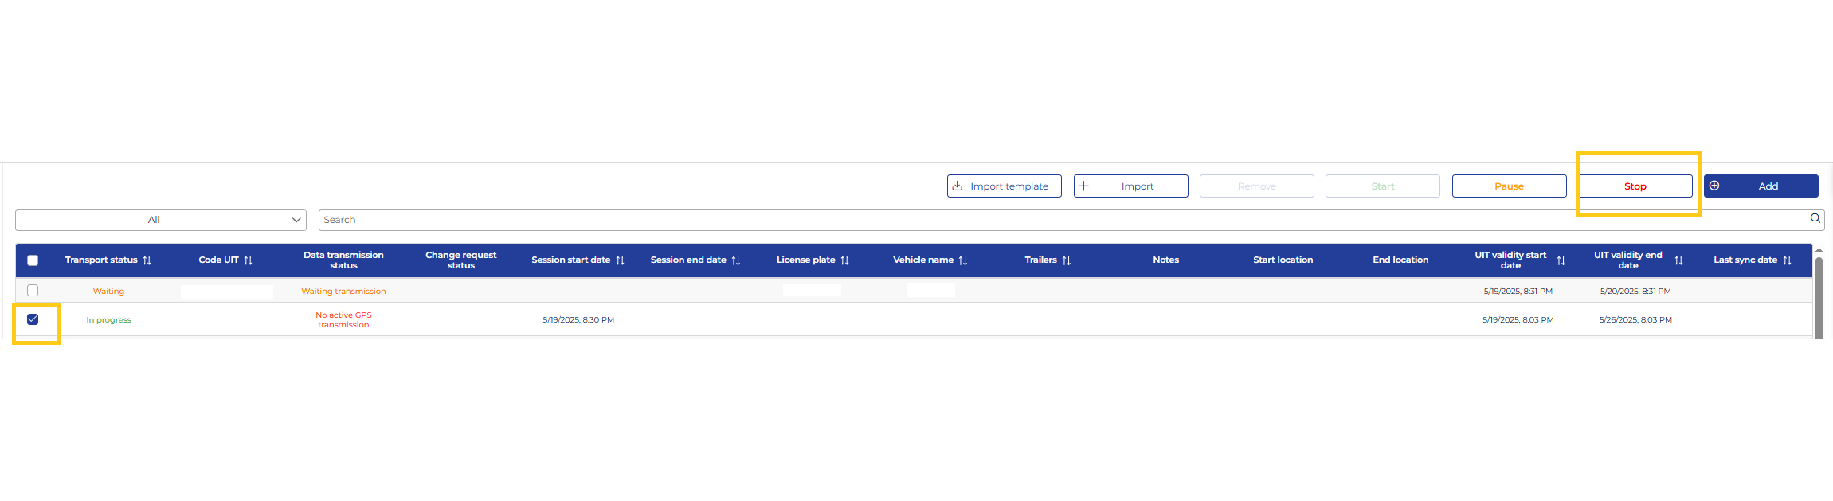Sort by UIT validity end date
The width and height of the screenshot is (1833, 501).
click(1678, 260)
